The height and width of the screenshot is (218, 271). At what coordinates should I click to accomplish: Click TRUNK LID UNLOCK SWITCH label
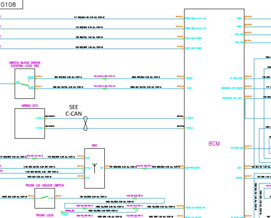(45, 185)
